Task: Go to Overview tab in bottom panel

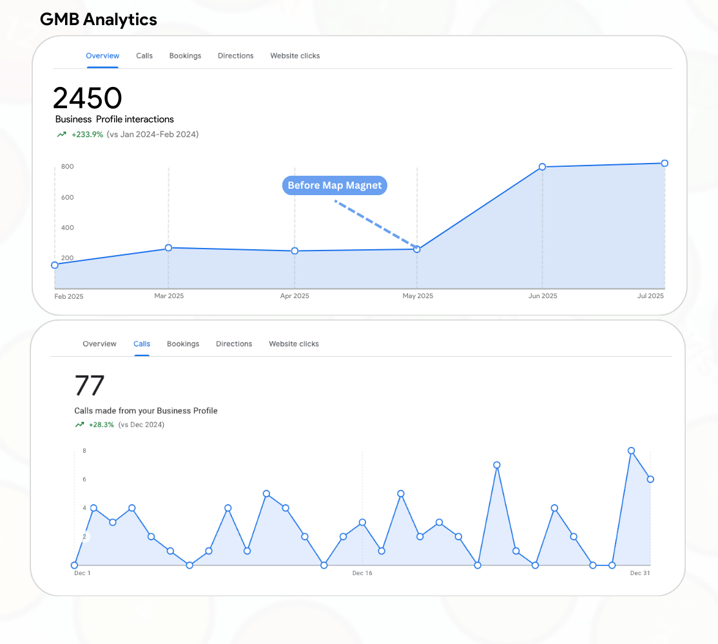Action: (99, 344)
